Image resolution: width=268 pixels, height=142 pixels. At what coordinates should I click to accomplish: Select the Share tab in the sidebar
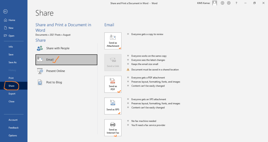point(14,86)
